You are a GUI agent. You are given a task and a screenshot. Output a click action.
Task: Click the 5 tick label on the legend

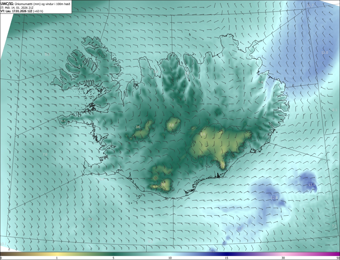(113, 258)
